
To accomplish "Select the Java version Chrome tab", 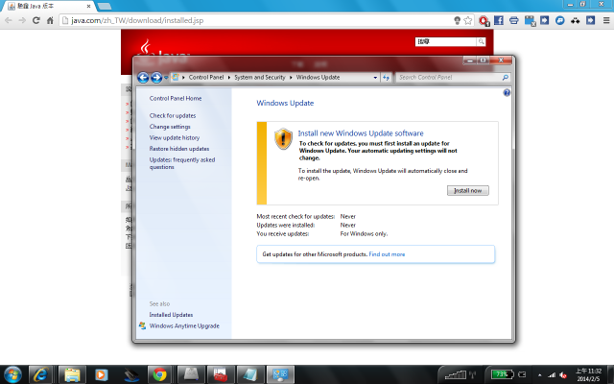I will tap(49, 7).
